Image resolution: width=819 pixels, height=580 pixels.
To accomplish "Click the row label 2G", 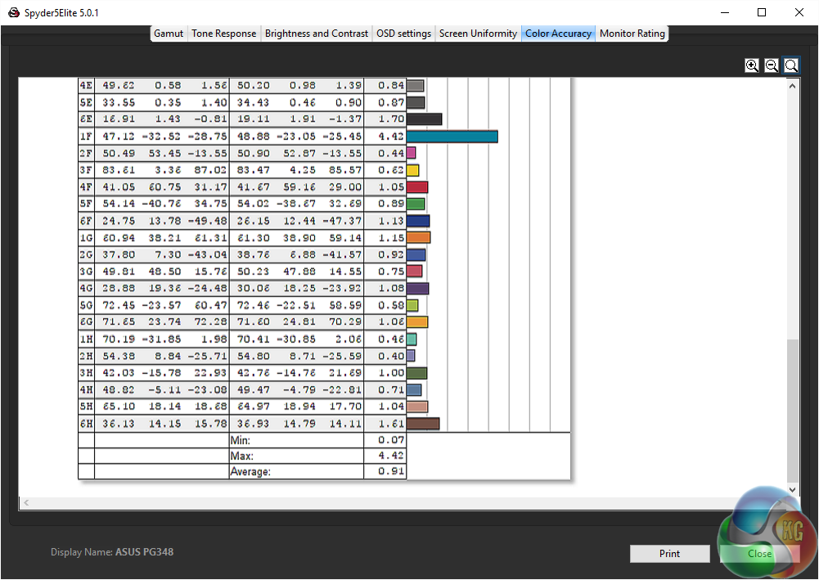I will tap(86, 254).
